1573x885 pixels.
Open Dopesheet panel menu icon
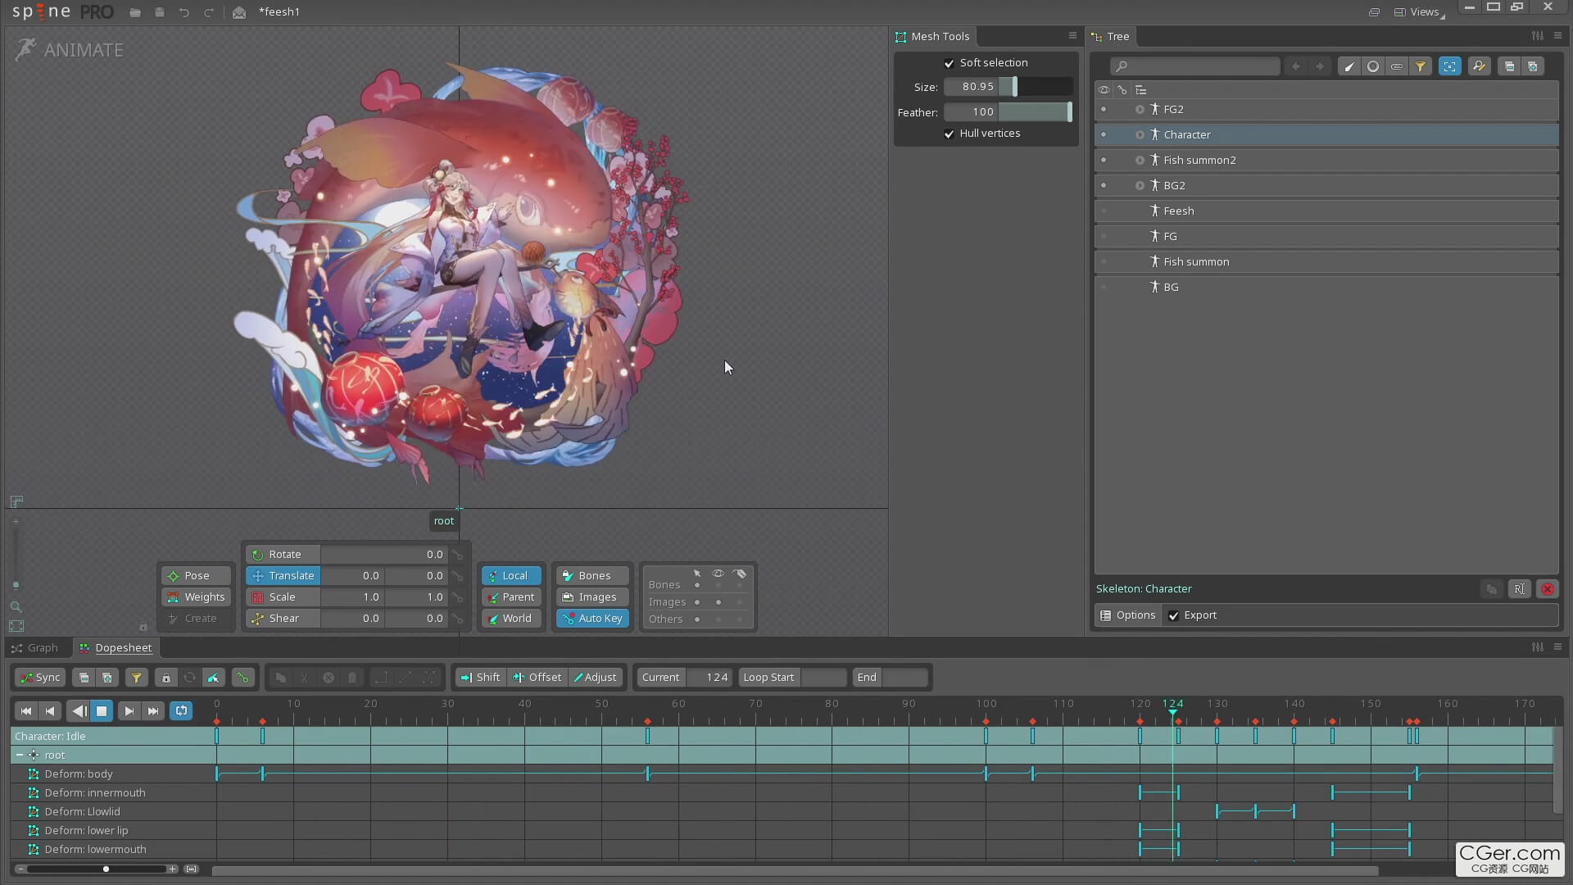(1557, 647)
